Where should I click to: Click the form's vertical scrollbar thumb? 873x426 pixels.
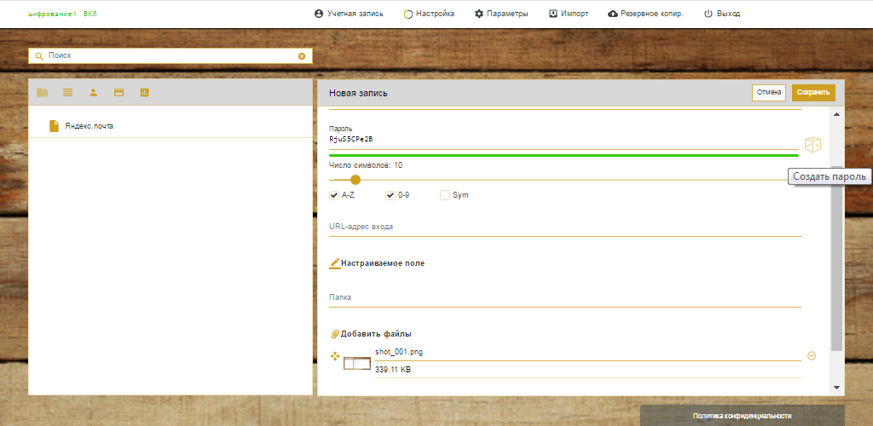click(x=836, y=258)
